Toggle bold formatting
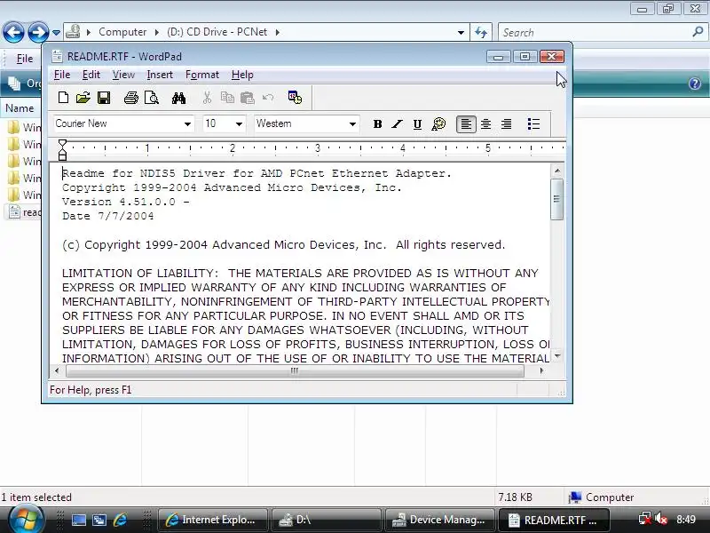 (x=377, y=124)
